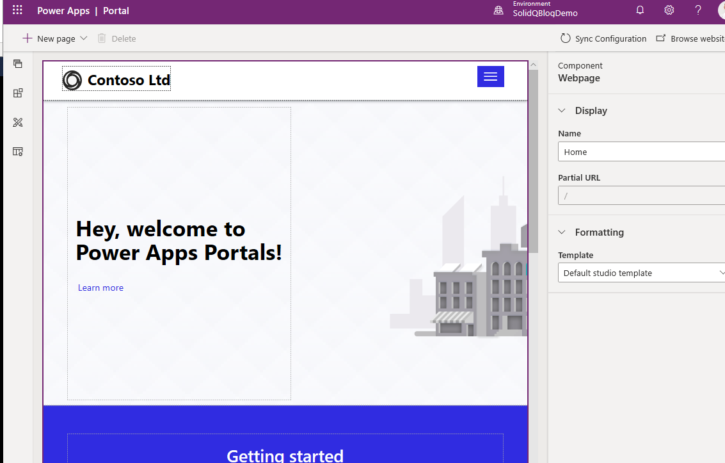The width and height of the screenshot is (725, 463).
Task: Open the Components panel from the sidebar
Action: tap(17, 93)
